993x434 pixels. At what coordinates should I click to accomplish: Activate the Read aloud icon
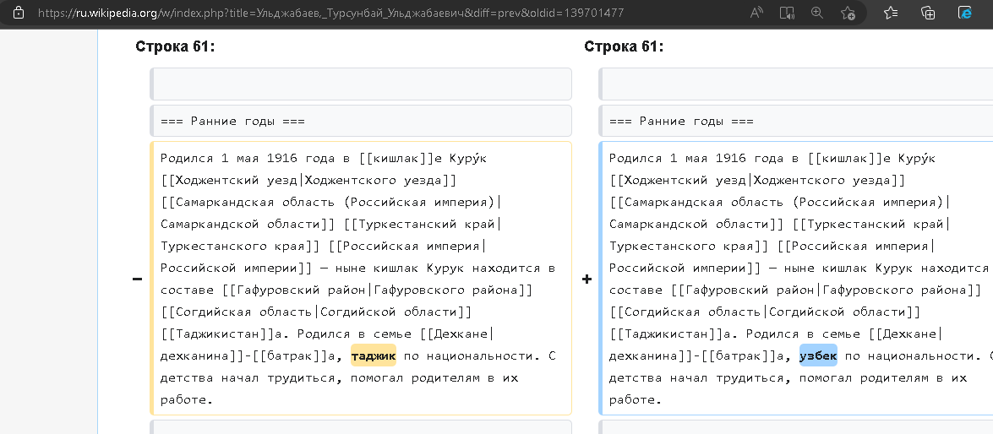(756, 13)
